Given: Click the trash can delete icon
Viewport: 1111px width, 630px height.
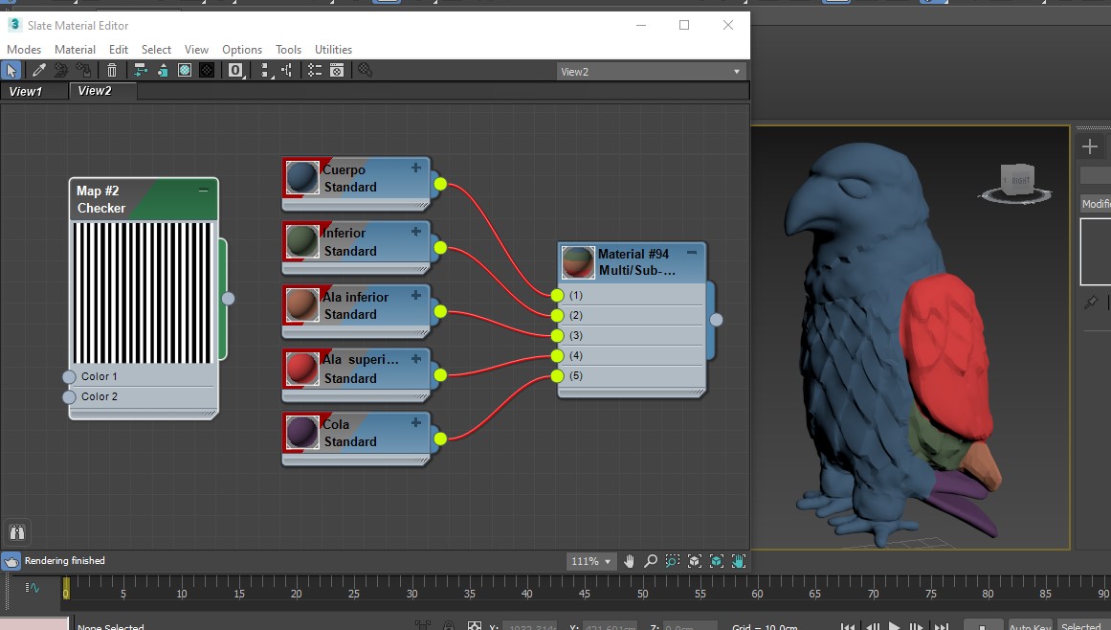Looking at the screenshot, I should (112, 70).
